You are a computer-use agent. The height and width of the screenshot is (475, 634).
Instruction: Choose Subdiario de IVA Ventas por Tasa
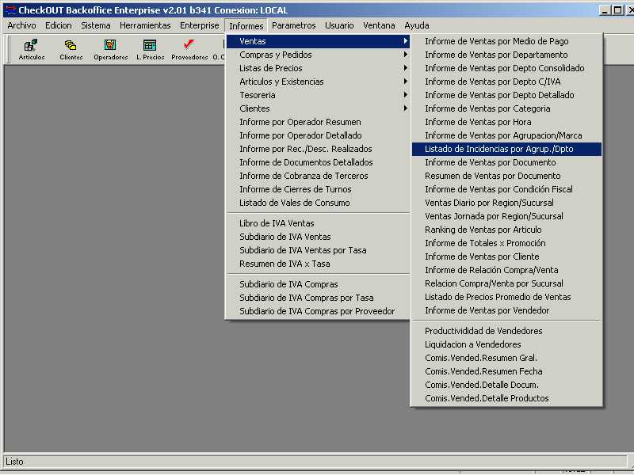(318, 250)
